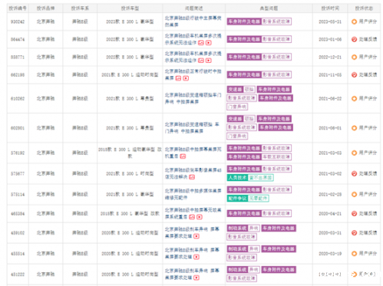Image resolution: width=383 pixels, height=286 pixels.
Task: Click the 典型问题 column header
Action: (x=269, y=8)
